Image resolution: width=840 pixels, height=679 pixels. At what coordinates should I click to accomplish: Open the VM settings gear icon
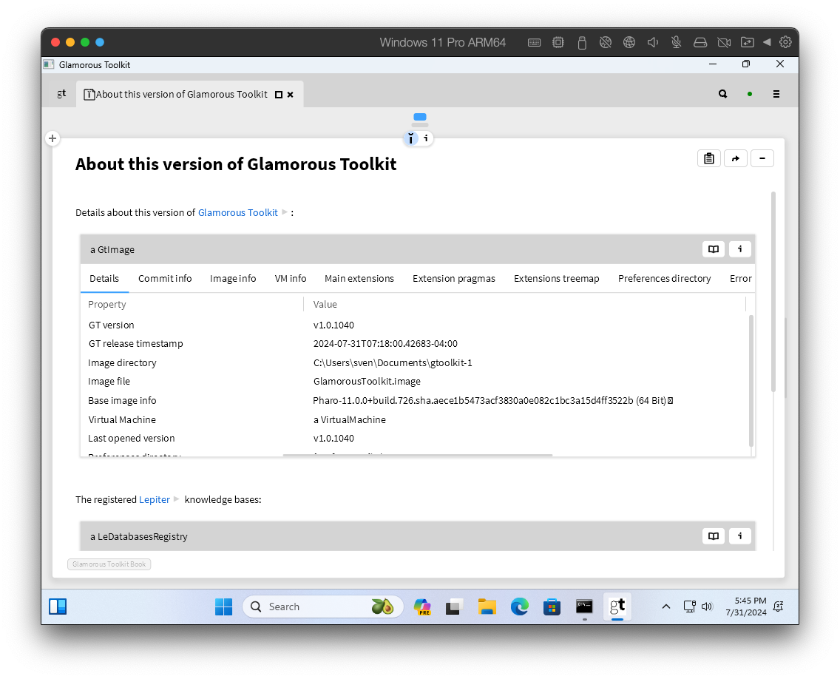tap(785, 42)
